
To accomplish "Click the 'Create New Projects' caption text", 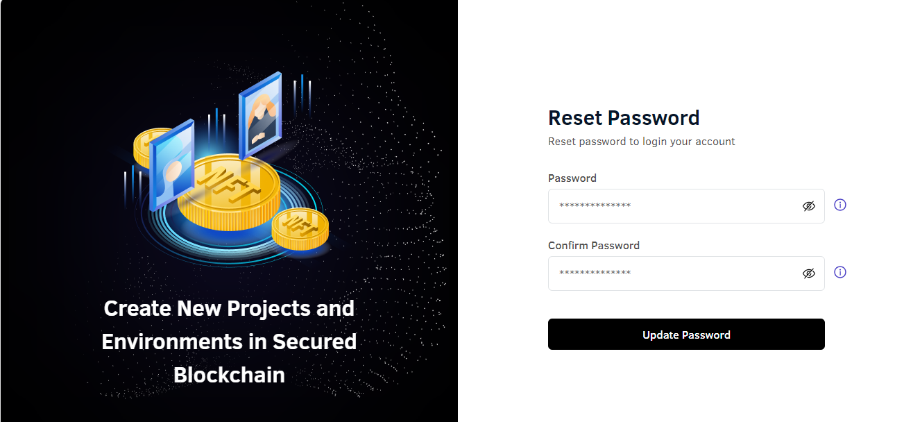I will pos(229,308).
